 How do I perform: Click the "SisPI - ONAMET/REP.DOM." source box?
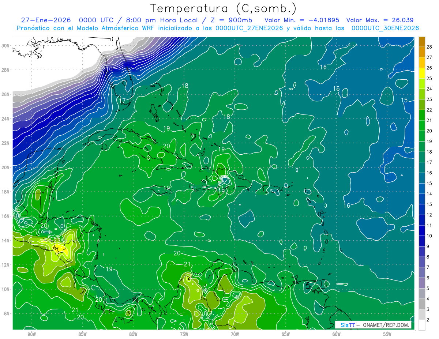[x=373, y=325]
